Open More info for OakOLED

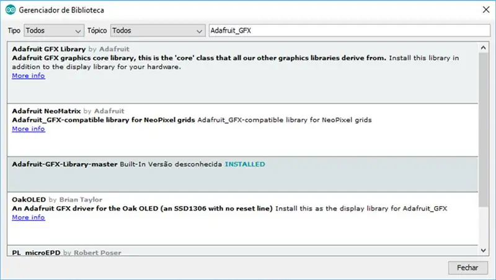[x=29, y=217]
